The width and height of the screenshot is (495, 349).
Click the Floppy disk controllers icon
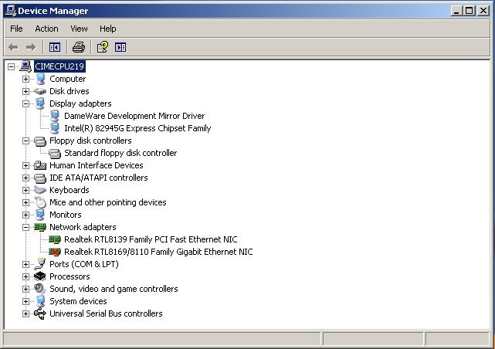pos(40,141)
